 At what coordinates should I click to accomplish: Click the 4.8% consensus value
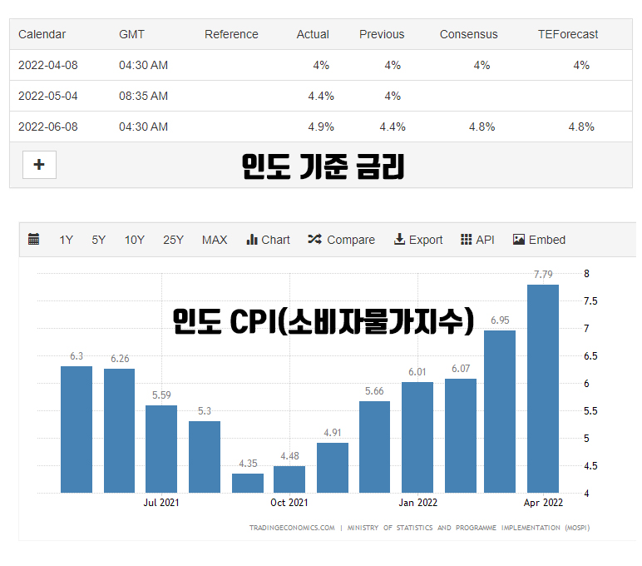point(481,127)
